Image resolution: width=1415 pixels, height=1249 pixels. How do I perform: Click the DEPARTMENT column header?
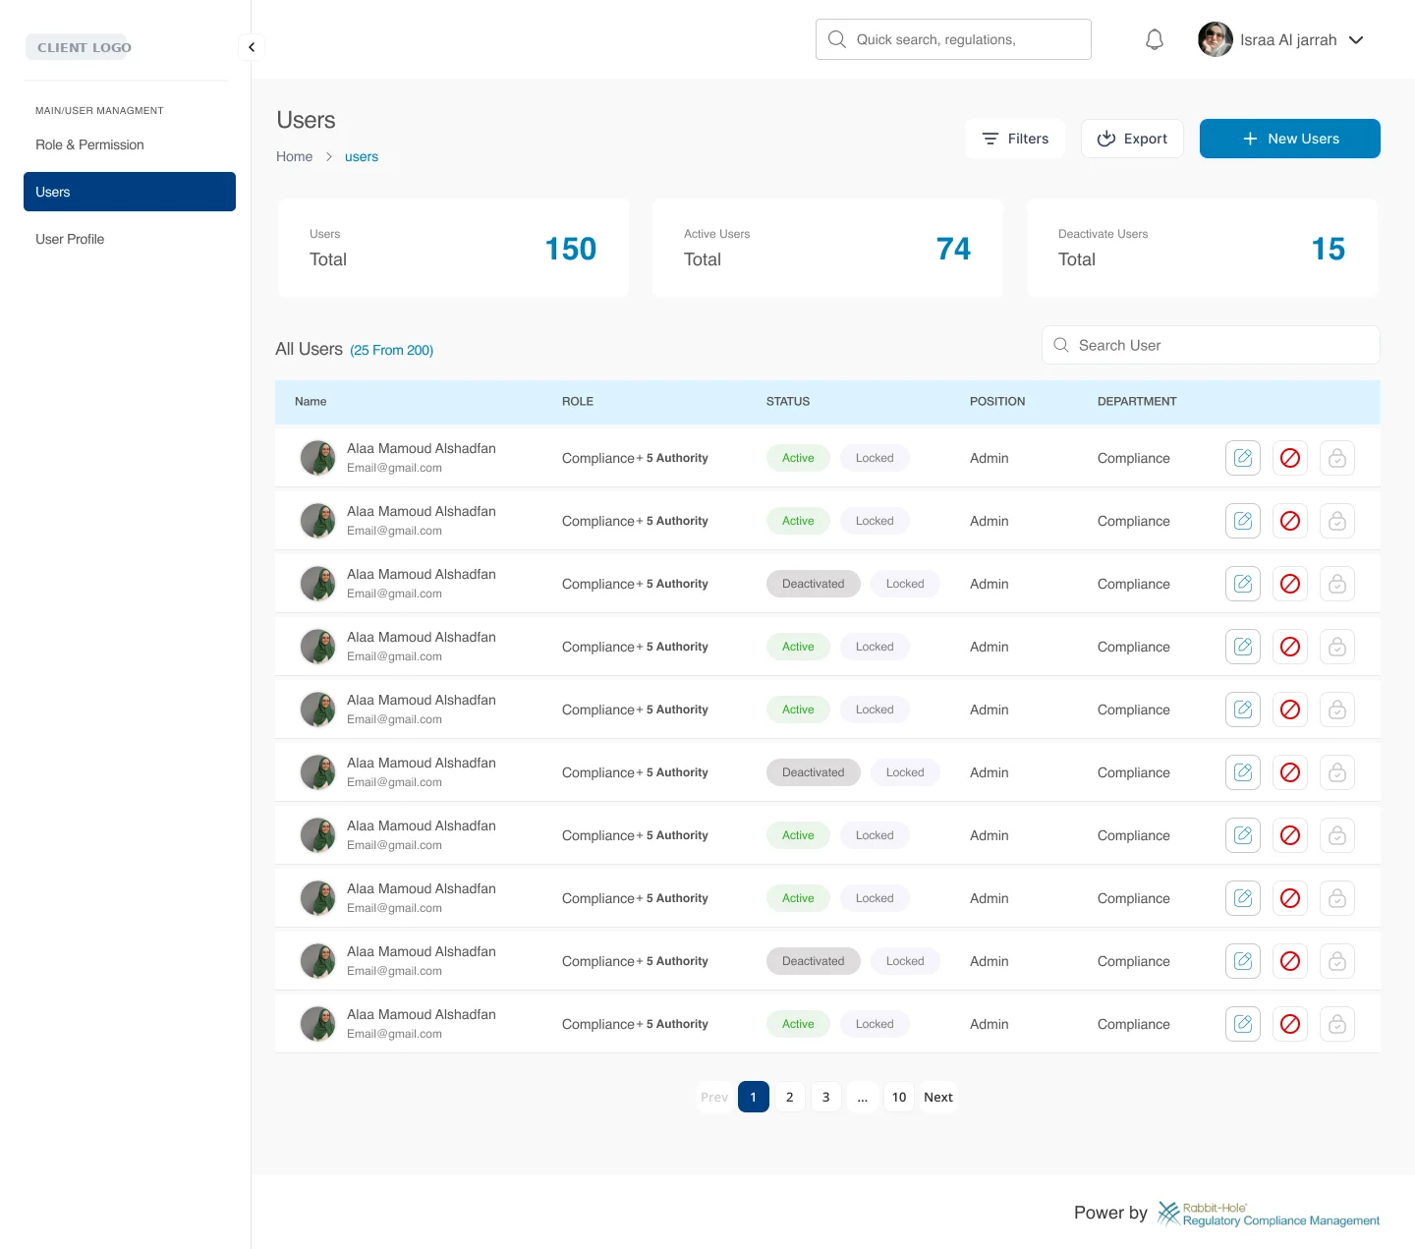[x=1137, y=401]
